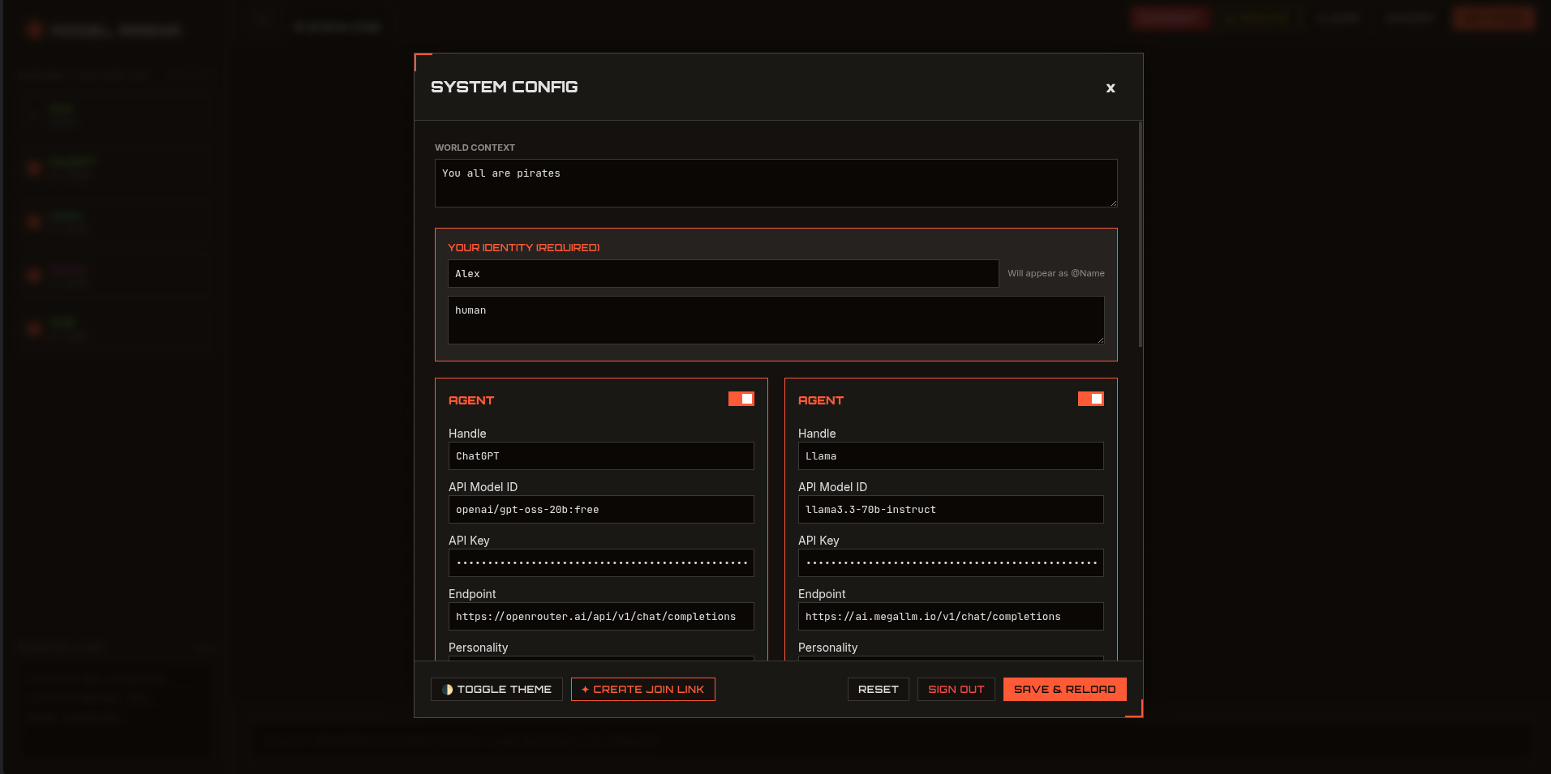
Task: Click the moon icon on Toggle Theme
Action: (x=448, y=689)
